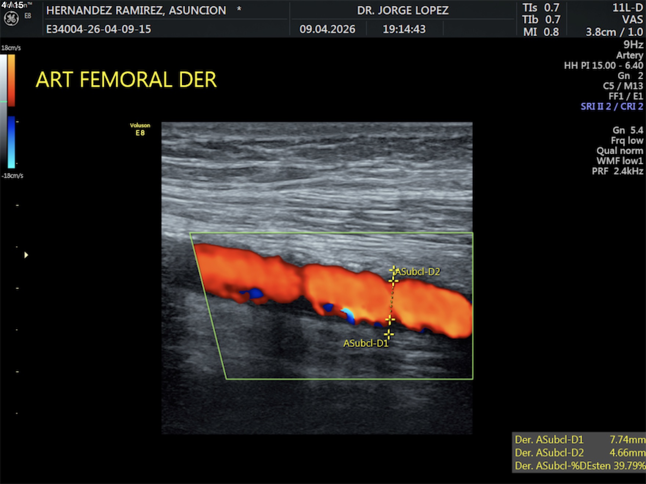Click the light blue aliasing spot in vessel
Viewport: 646px width, 484px height.
347,313
